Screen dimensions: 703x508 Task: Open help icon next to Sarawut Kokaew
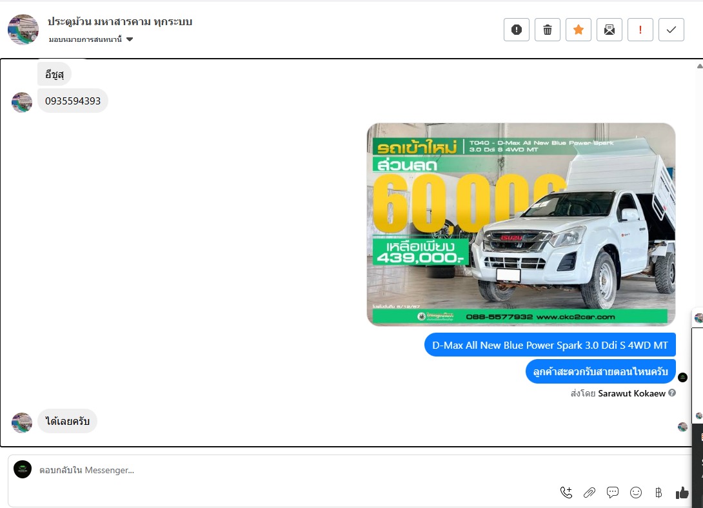pyautogui.click(x=672, y=393)
